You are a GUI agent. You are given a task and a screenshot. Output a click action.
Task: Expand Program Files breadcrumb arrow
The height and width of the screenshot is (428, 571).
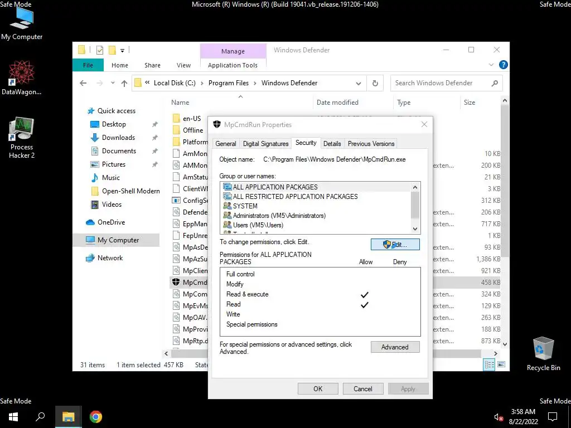(254, 83)
